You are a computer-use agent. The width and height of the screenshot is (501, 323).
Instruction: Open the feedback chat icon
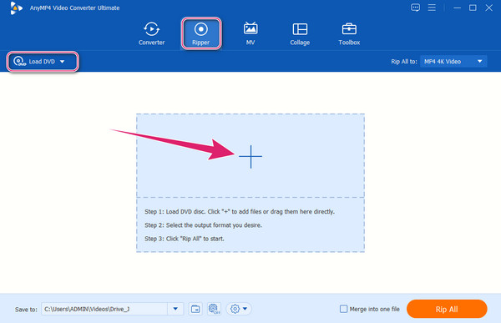point(415,8)
